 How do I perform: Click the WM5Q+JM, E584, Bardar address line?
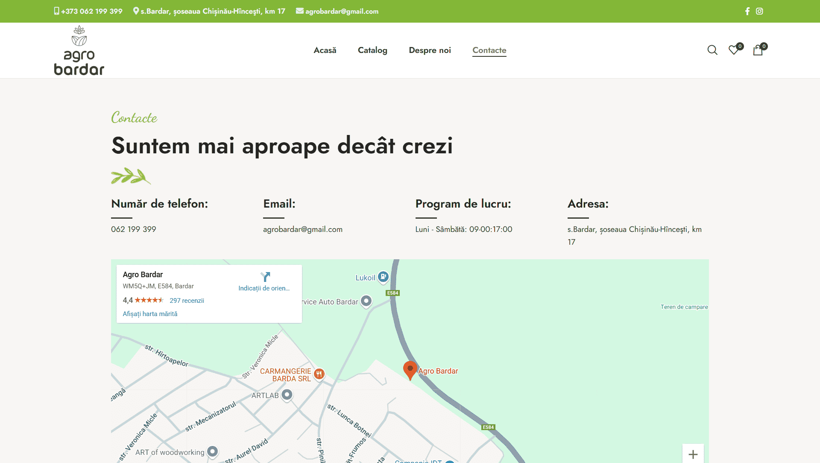pyautogui.click(x=158, y=286)
